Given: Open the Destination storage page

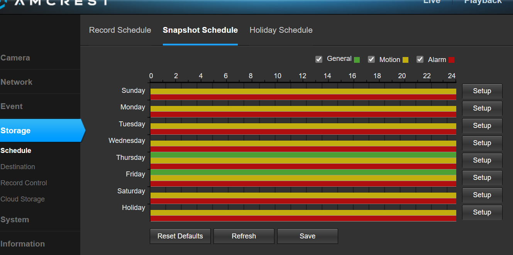Looking at the screenshot, I should click(x=18, y=167).
